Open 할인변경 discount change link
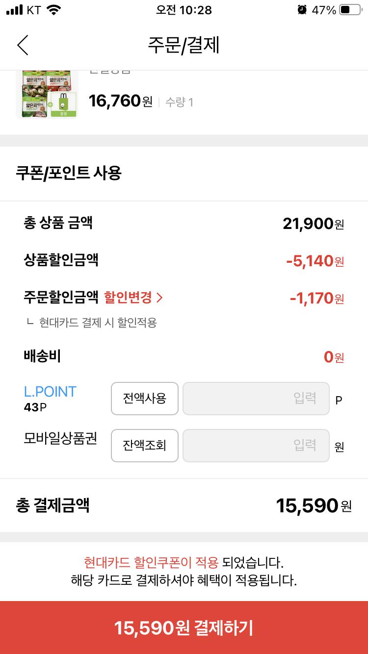 coord(129,297)
